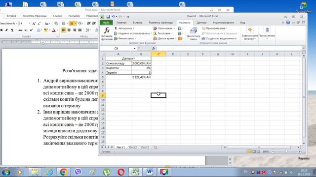Open the Name Manager (Диспетчер имен)

193,34
